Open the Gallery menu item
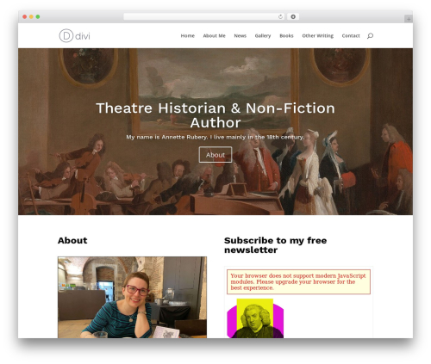Viewport: 431px width, 364px height. [x=263, y=36]
